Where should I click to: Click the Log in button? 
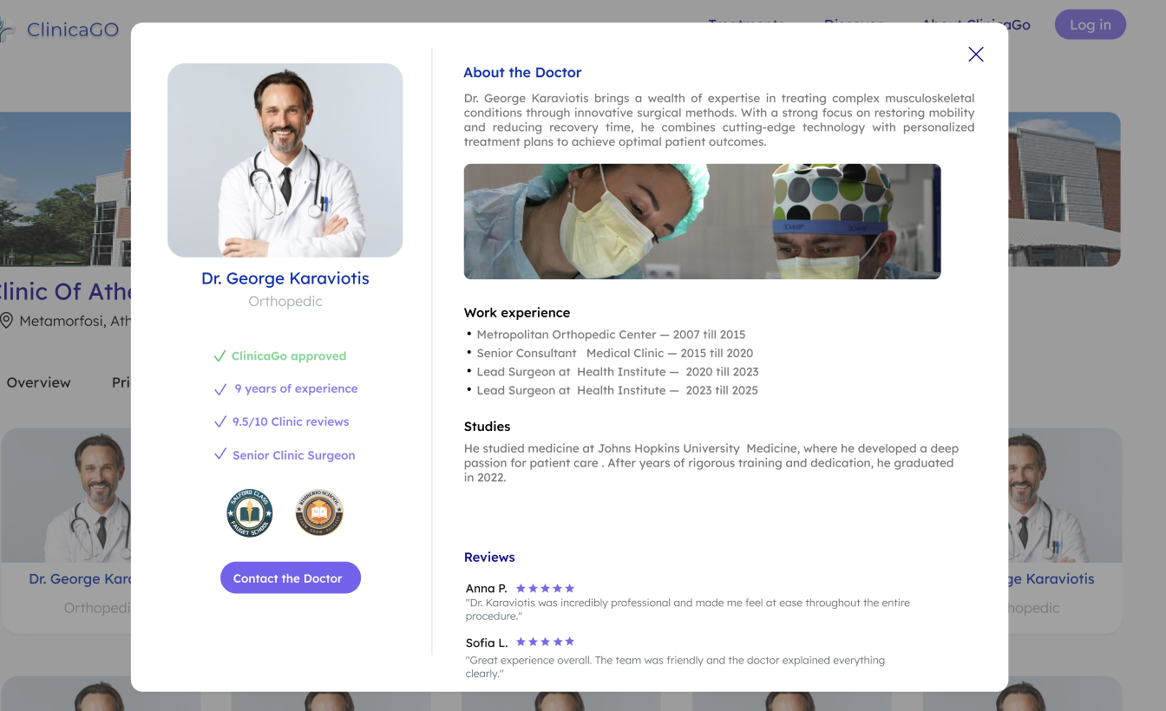click(1091, 24)
